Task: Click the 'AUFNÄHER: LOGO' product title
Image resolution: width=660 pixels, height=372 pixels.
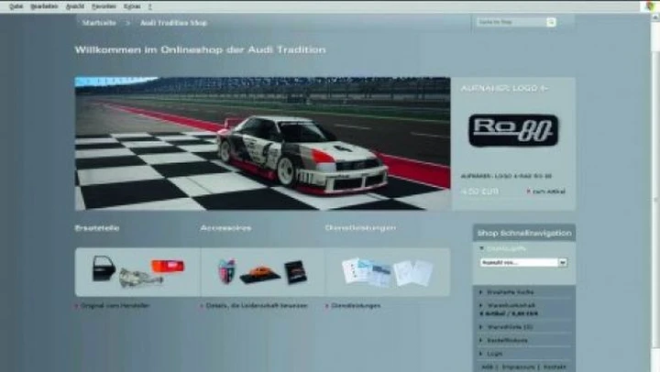Action: click(504, 88)
